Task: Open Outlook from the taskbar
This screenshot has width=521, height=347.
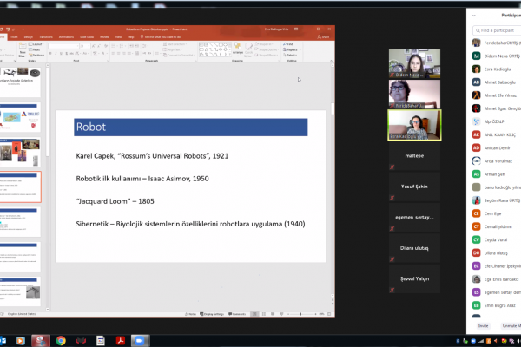Action: click(3, 341)
